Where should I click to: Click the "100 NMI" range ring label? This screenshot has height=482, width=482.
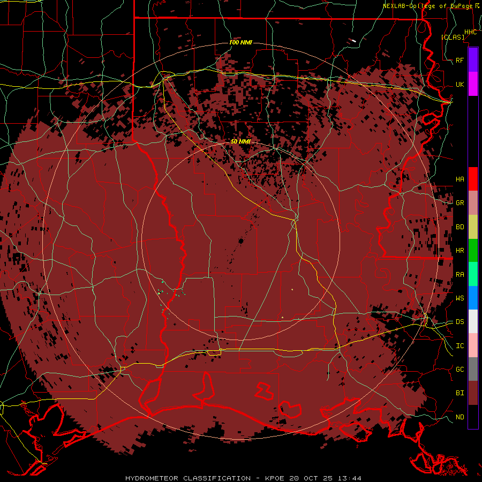click(240, 42)
